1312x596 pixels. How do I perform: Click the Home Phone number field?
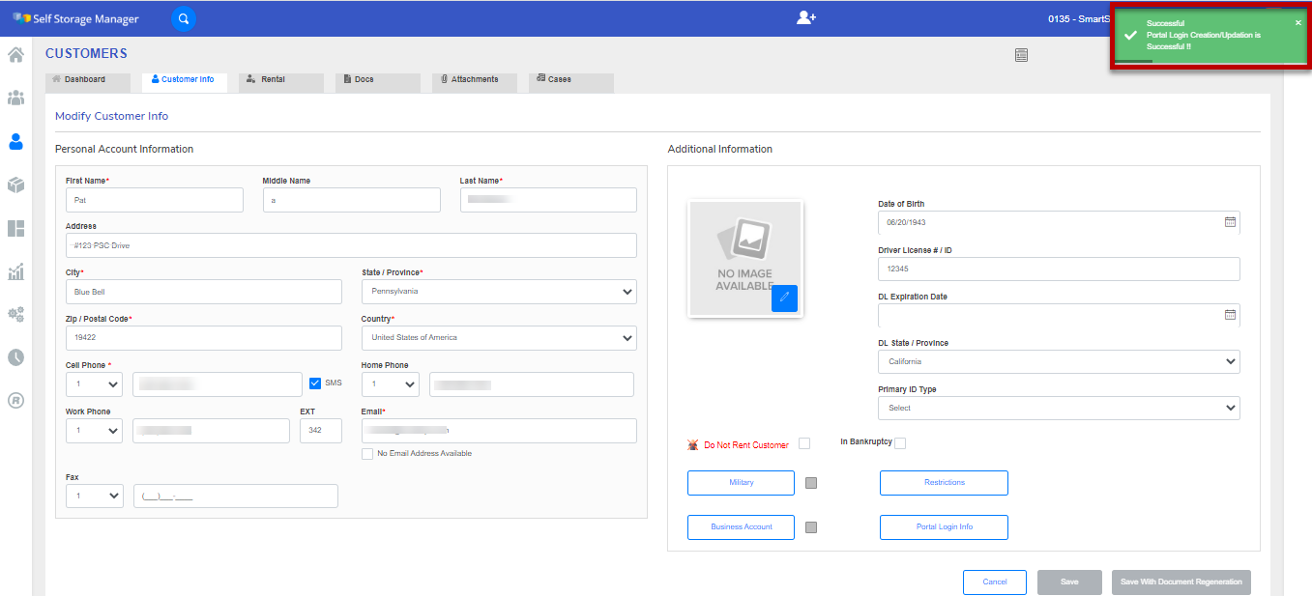(532, 384)
